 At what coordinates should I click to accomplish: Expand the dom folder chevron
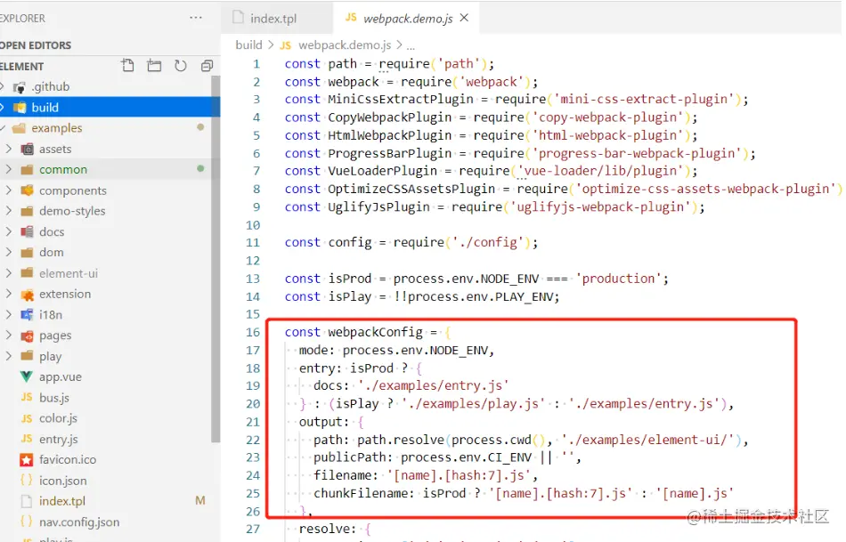pos(8,252)
